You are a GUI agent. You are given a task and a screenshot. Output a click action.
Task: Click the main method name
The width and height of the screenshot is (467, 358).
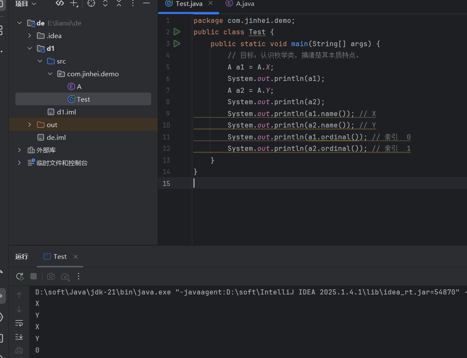click(300, 44)
